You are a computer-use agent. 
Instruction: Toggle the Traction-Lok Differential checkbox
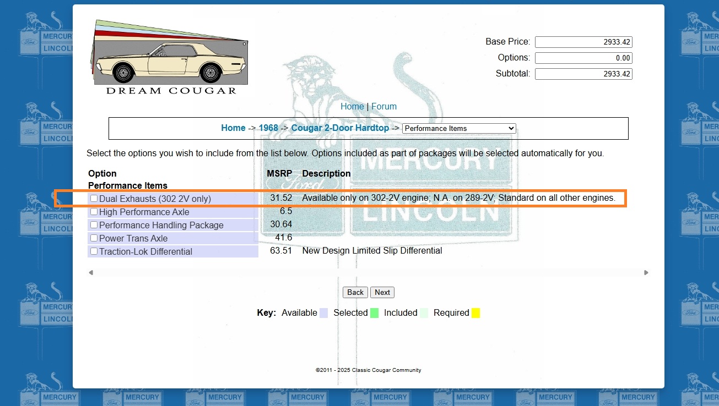pos(94,251)
